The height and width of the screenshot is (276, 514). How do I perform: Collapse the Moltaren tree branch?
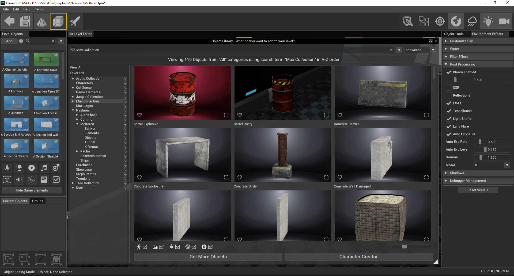[77, 124]
